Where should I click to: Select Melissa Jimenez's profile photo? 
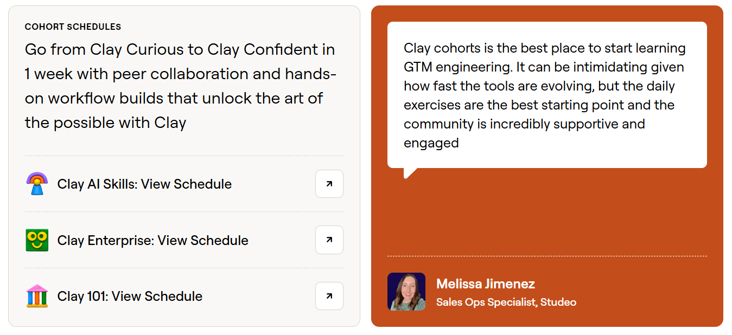point(406,292)
